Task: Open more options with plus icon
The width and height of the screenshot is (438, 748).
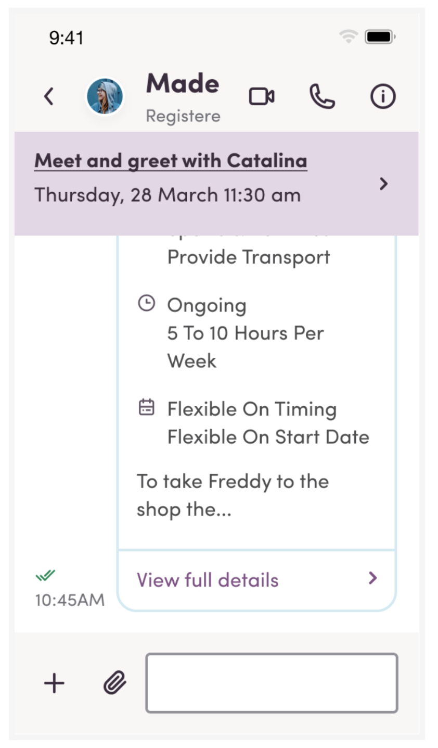Action: [x=54, y=683]
